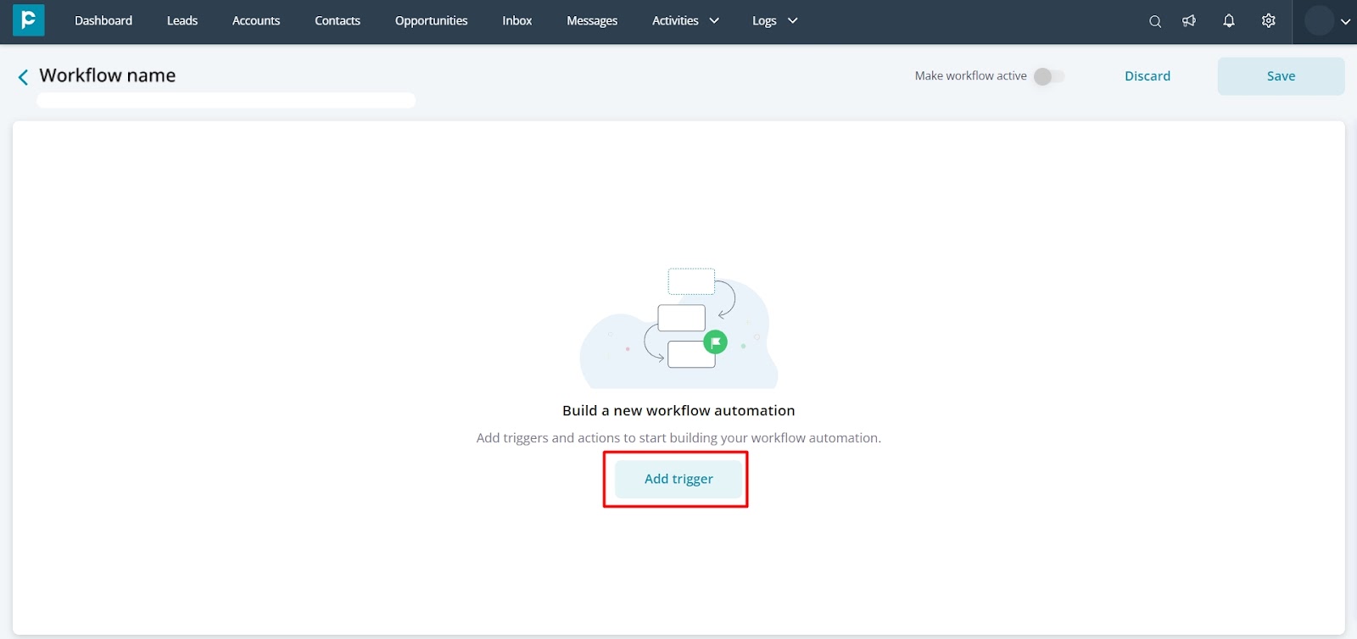Open the Messages nav item
The width and height of the screenshot is (1357, 639).
pos(592,20)
